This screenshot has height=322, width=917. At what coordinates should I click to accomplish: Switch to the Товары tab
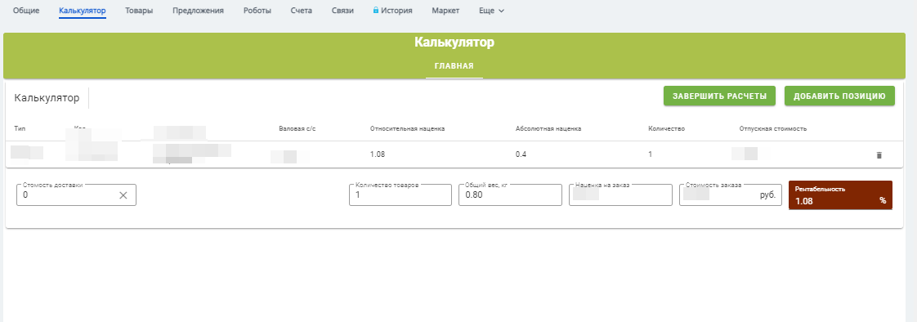139,11
